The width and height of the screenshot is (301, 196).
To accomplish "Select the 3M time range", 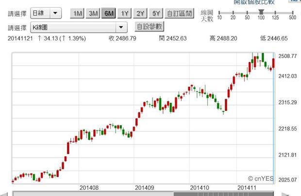I will (x=93, y=14).
